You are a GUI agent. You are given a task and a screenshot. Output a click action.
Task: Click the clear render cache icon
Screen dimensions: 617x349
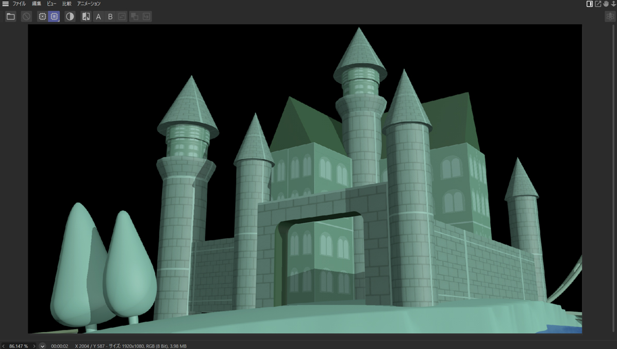pos(42,16)
